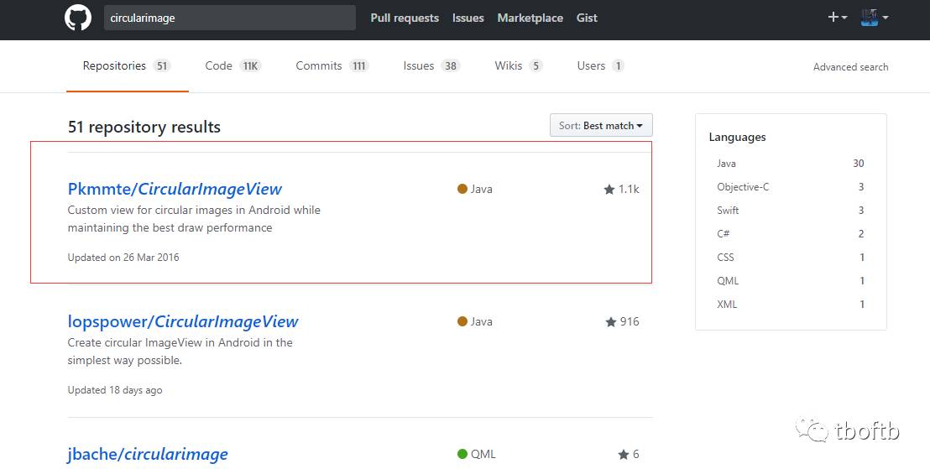The image size is (930, 469).
Task: Open Issues in the top navigation
Action: click(468, 18)
